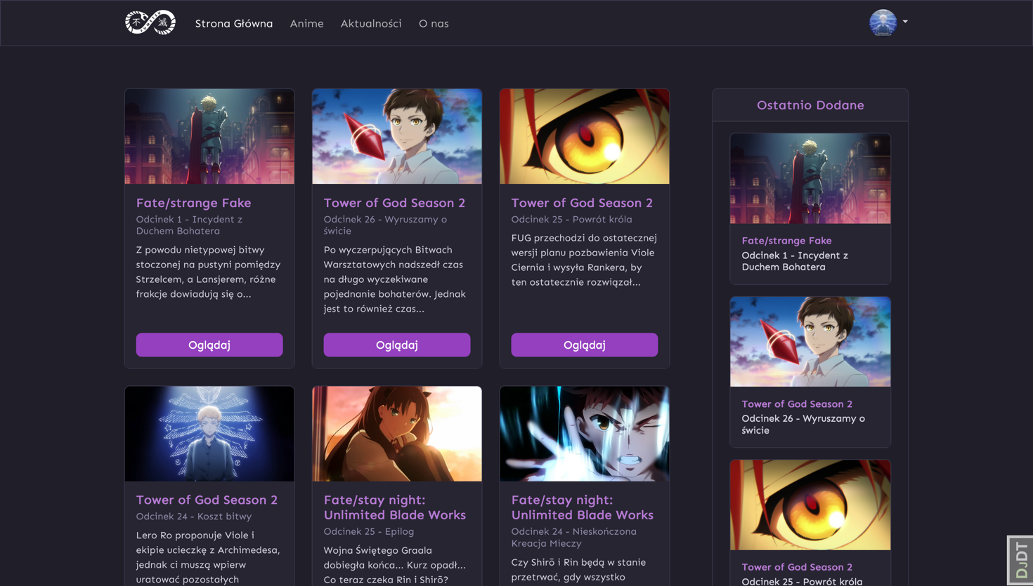Click the glowing blue wings thumbnail for Odcinek 24
The width and height of the screenshot is (1033, 586).
tap(209, 434)
